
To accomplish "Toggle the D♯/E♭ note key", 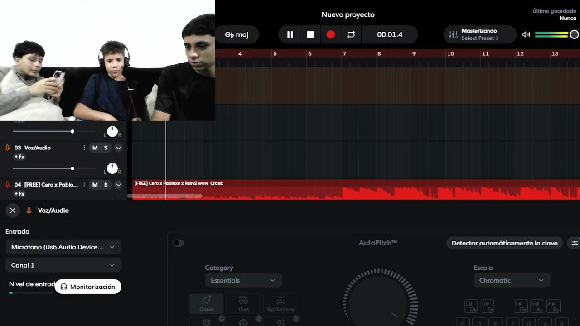I will point(488,307).
